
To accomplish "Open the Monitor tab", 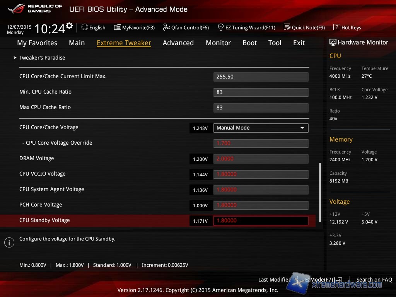I will [218, 43].
